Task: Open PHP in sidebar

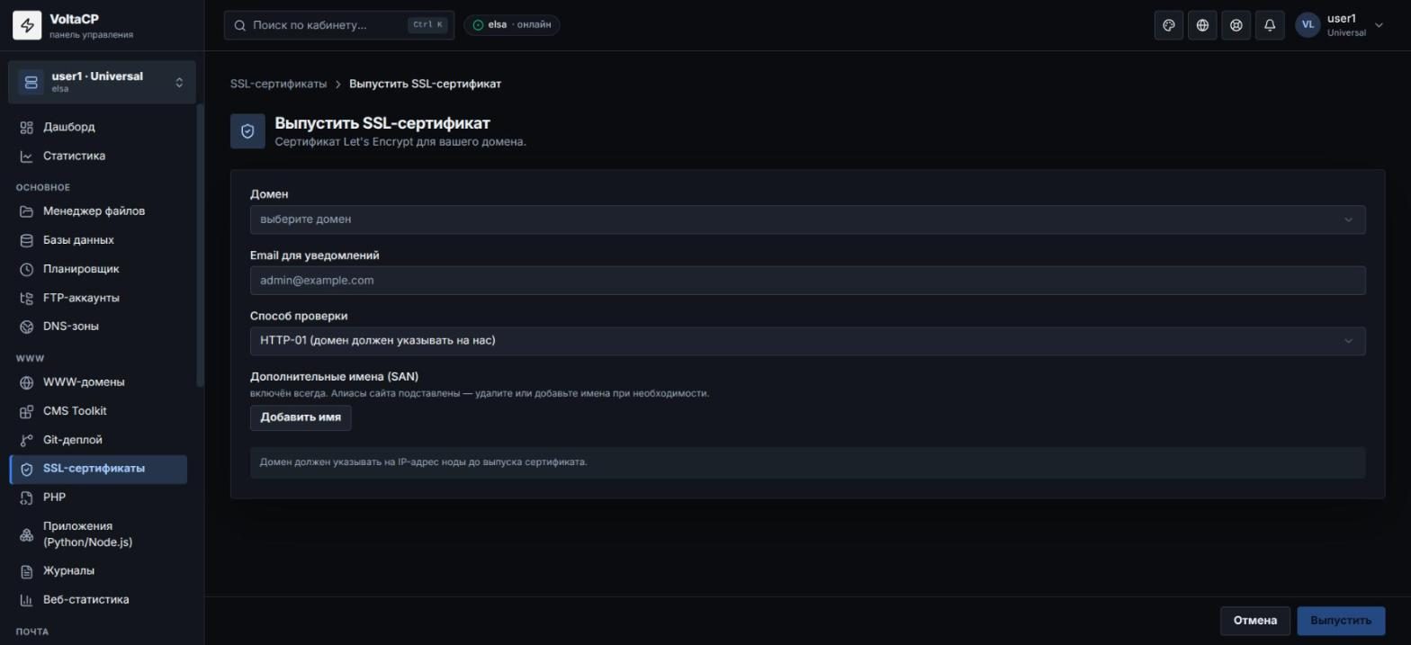Action: pos(98,497)
